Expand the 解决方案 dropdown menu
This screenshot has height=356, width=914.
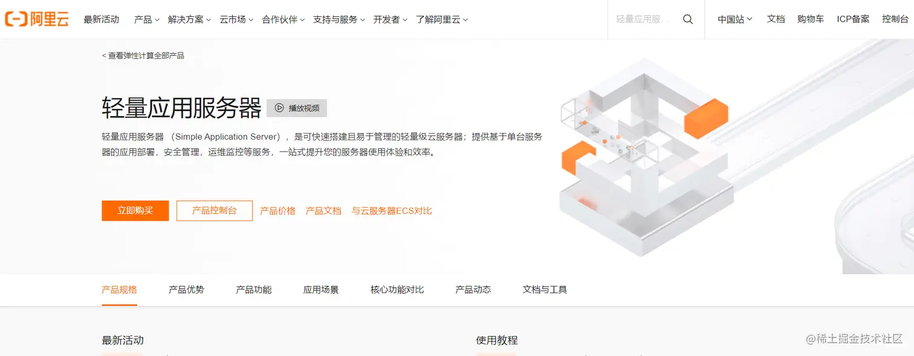(190, 19)
